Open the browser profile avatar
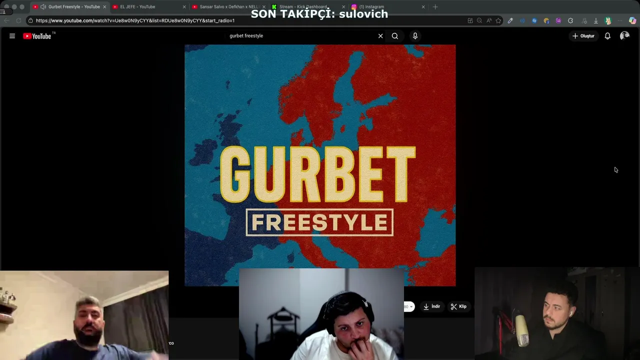 coord(608,20)
